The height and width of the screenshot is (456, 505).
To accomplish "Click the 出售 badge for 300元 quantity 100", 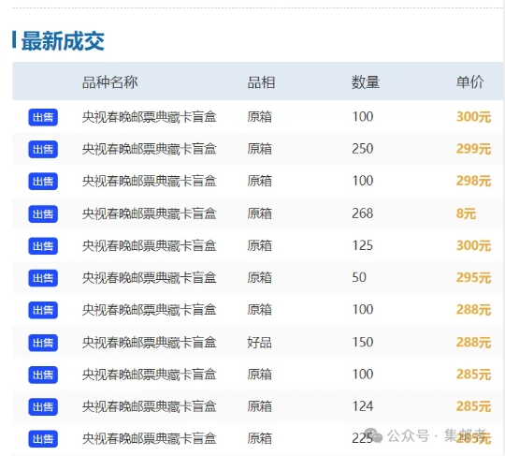I will 43,117.
